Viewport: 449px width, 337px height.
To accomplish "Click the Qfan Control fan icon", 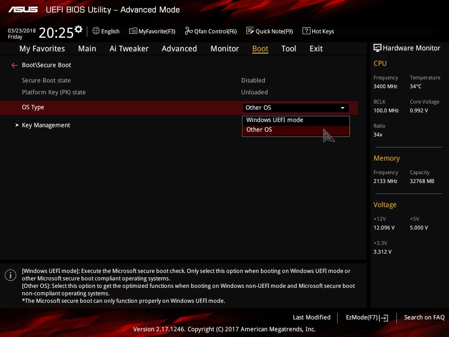I will 189,31.
